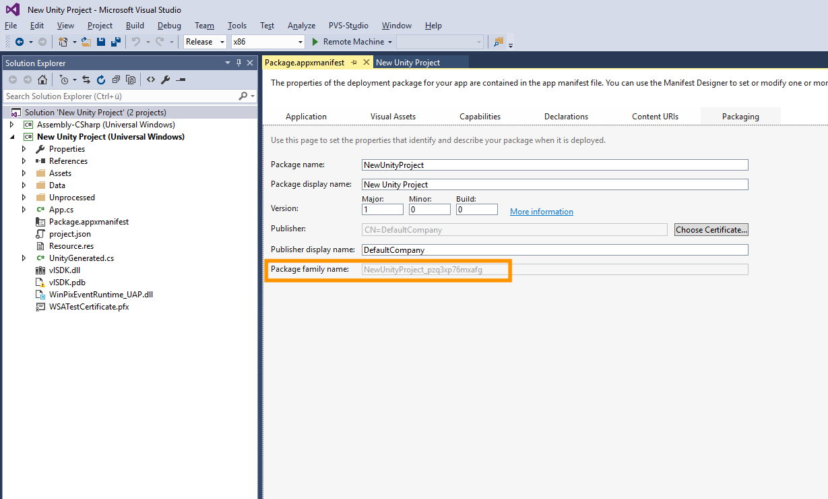Screen dimensions: 828x499
Task: Toggle Preview Selected Items button
Action: [180, 80]
